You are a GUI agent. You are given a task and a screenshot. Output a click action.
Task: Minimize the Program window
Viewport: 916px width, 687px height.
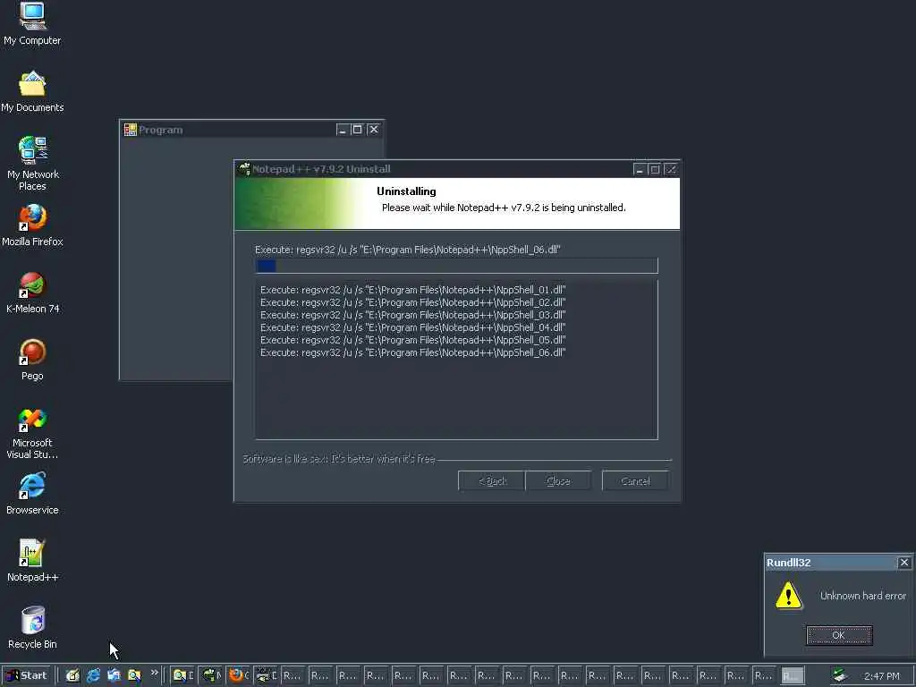(343, 130)
